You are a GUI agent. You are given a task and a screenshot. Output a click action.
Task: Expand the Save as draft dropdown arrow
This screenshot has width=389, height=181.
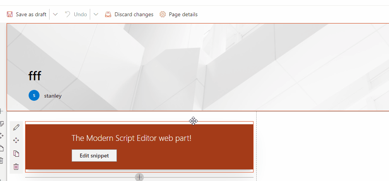pos(56,14)
